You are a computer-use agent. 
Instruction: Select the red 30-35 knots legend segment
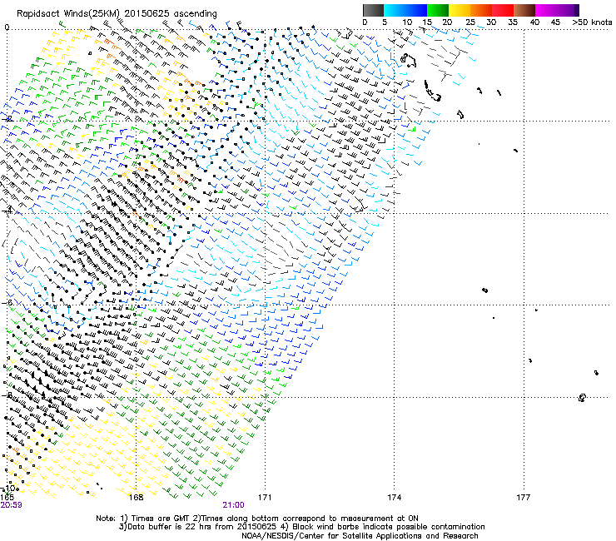pos(503,10)
